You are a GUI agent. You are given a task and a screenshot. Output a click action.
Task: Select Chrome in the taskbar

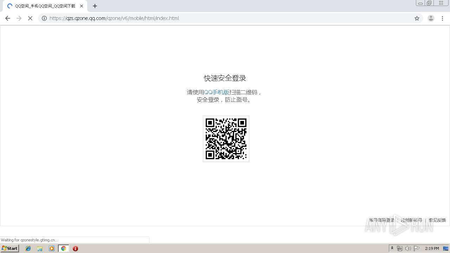tap(63, 248)
